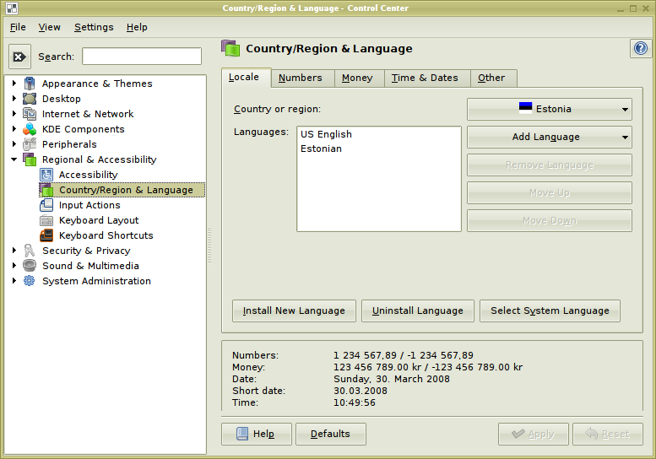Screen dimensions: 656x459
Task: Click the context help question mark icon
Action: [x=641, y=49]
